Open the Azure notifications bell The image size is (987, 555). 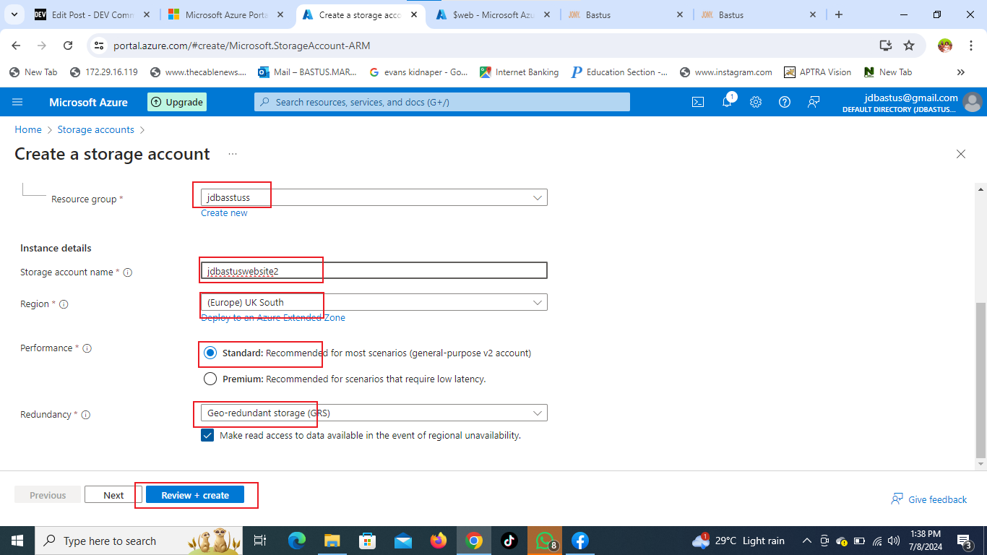[x=728, y=102]
